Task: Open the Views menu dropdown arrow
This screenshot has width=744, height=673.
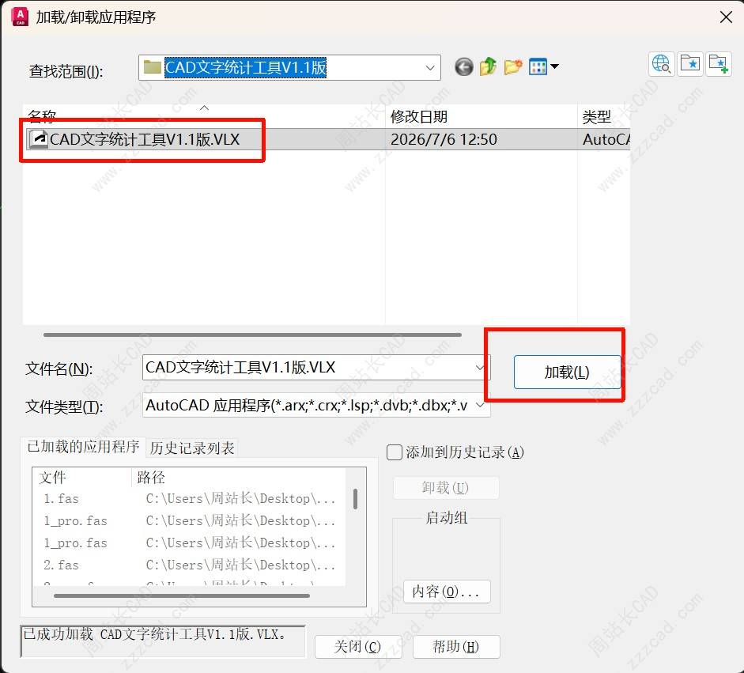Action: pos(553,66)
